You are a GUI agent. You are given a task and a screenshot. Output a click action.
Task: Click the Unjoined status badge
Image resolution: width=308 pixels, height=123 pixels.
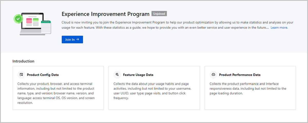[x=159, y=14]
